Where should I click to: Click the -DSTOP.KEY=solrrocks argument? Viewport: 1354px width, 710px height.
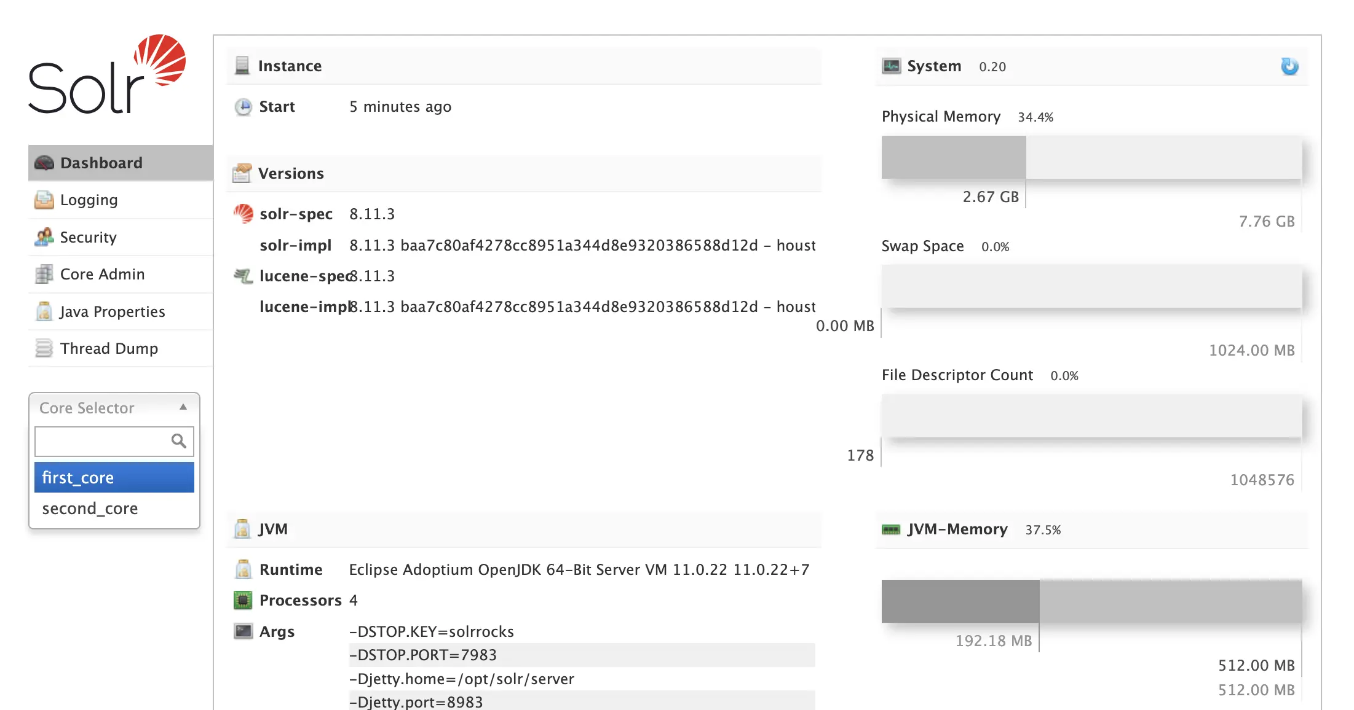tap(432, 631)
